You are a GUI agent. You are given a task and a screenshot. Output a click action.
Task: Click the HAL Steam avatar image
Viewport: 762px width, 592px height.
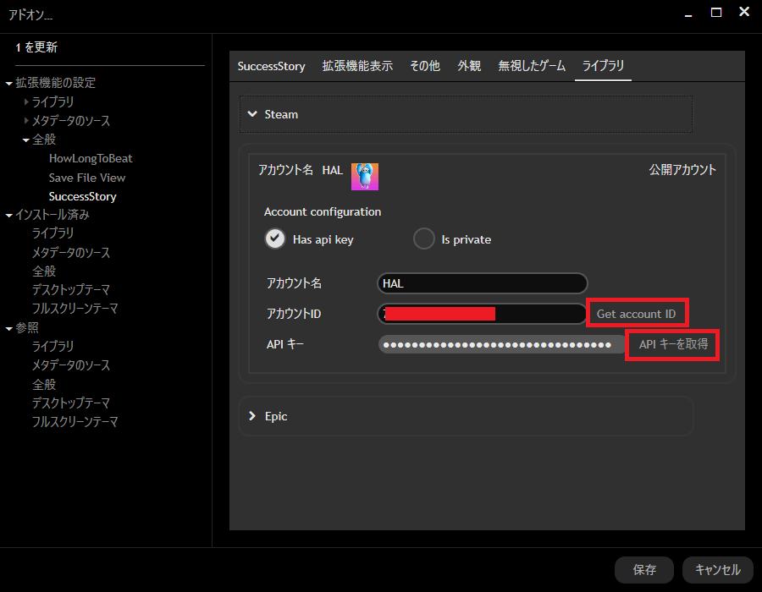[364, 177]
